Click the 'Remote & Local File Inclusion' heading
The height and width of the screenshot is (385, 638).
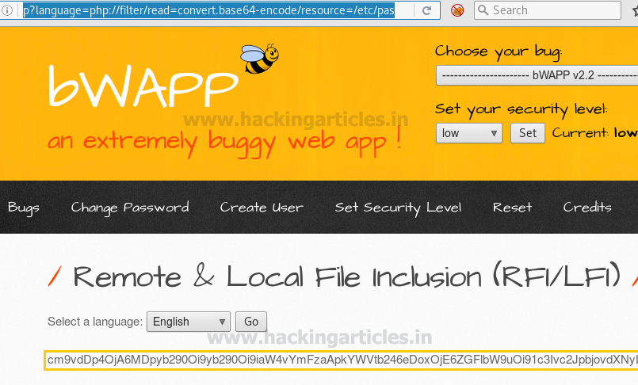346,276
